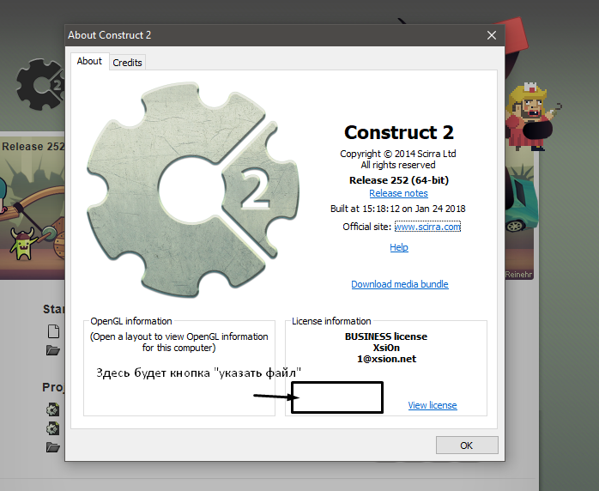Open the View license link
The height and width of the screenshot is (491, 599).
[x=432, y=405]
